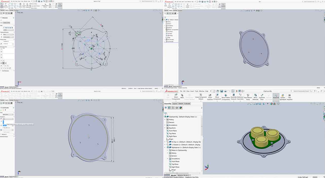Click Offset Entities in top-left sketch window
Viewport: 325px width, 178px height.
27,5
